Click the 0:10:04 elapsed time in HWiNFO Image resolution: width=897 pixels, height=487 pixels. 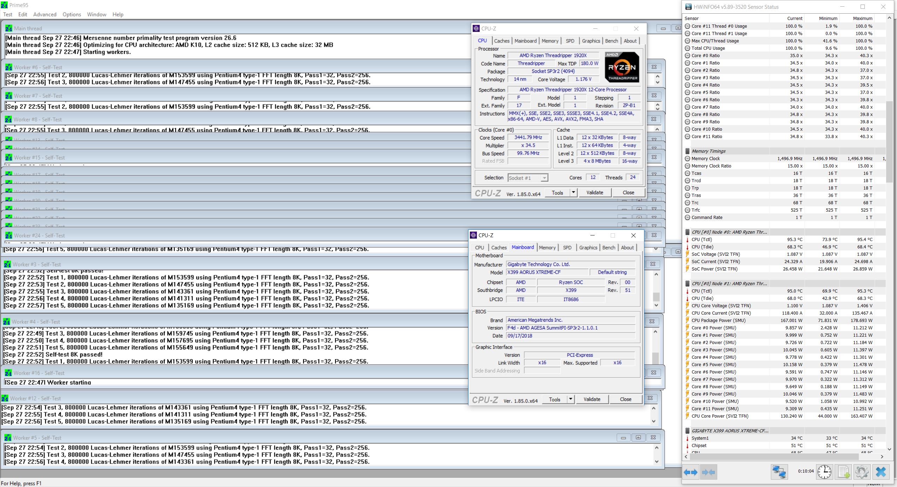click(x=806, y=471)
